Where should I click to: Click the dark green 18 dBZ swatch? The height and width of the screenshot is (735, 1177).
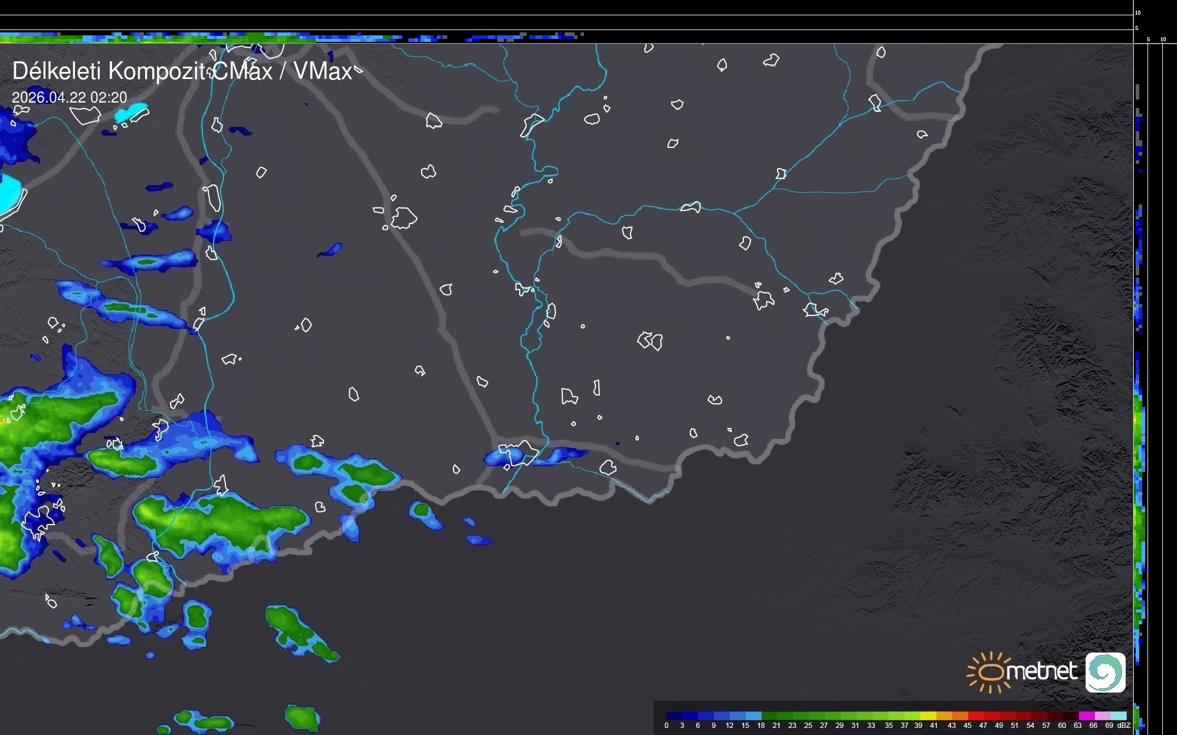(769, 716)
